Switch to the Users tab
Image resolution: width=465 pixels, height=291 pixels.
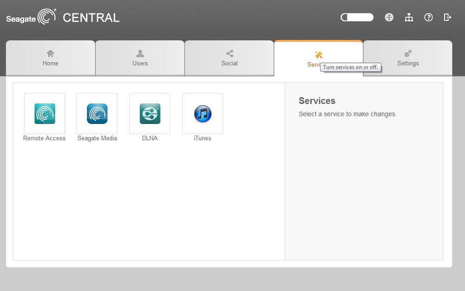(x=140, y=58)
